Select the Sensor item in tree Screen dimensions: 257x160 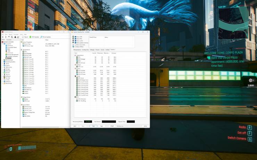coord(8,58)
